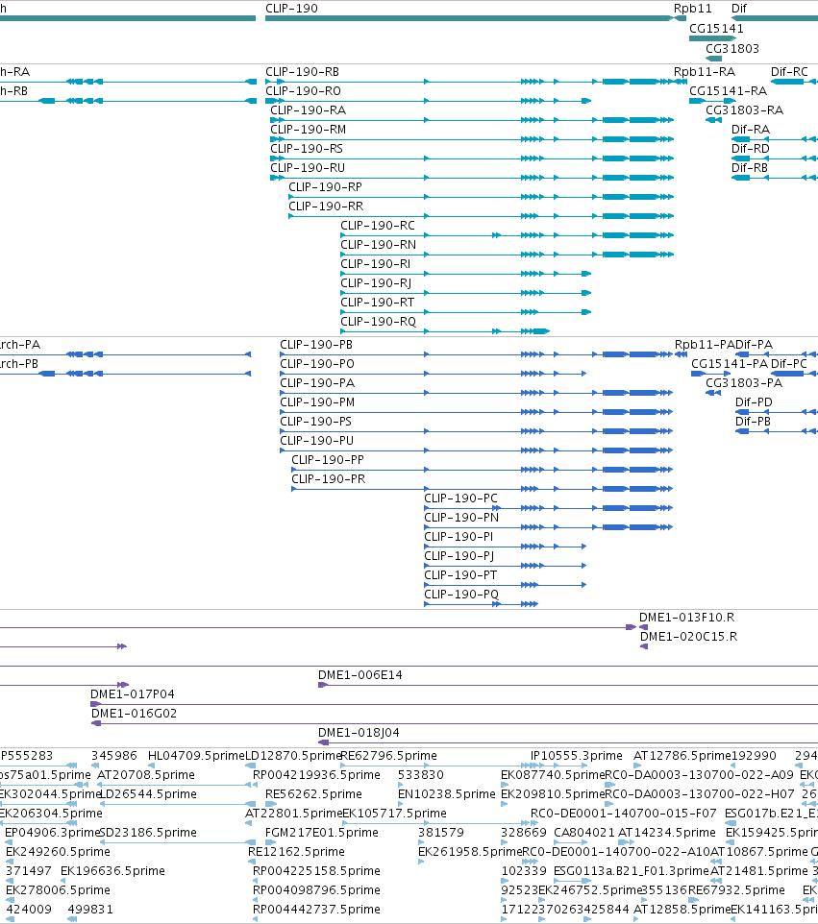
Task: Select EST RP004098796.5prime
Action: [x=316, y=889]
